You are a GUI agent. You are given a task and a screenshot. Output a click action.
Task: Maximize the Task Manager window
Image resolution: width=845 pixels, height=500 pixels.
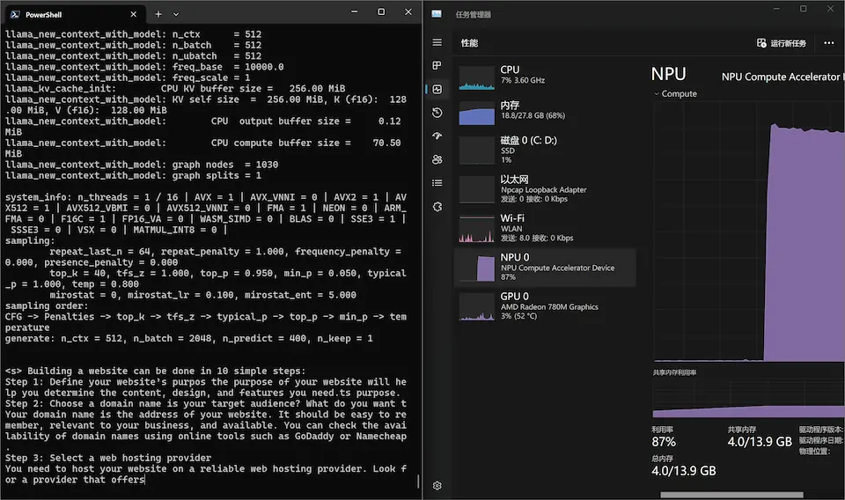tap(803, 9)
